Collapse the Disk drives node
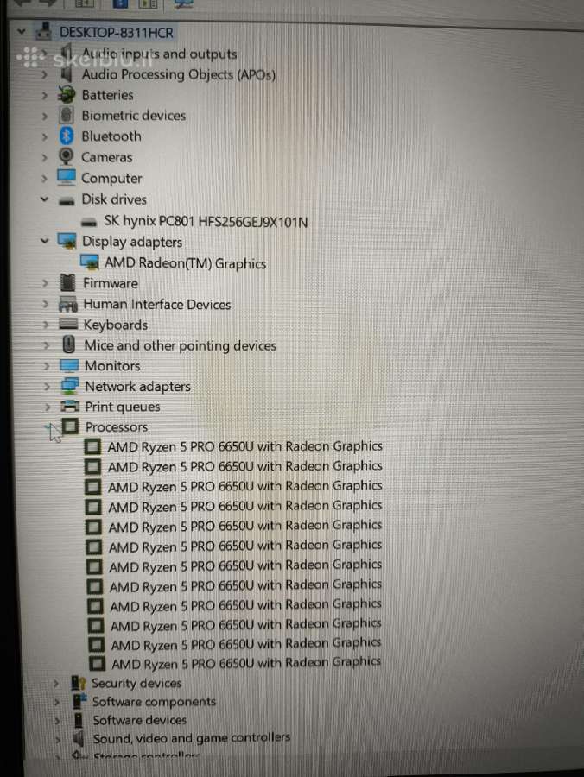Screen dimensions: 584x777 tap(45, 199)
